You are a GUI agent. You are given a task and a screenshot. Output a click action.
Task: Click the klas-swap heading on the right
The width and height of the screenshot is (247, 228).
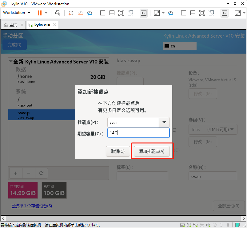pos(128,61)
